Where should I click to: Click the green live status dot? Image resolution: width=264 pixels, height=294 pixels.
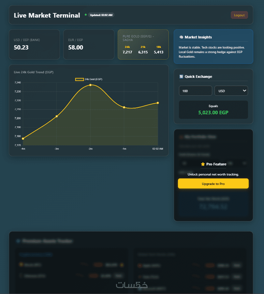click(x=86, y=15)
